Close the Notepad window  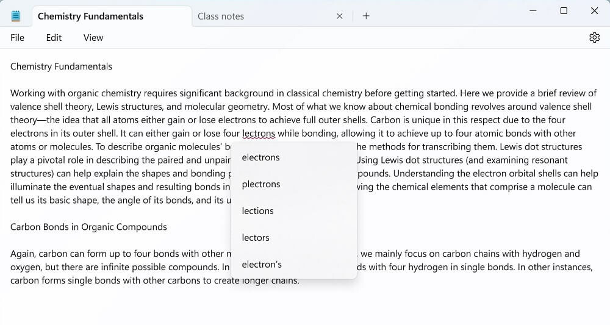coord(594,10)
